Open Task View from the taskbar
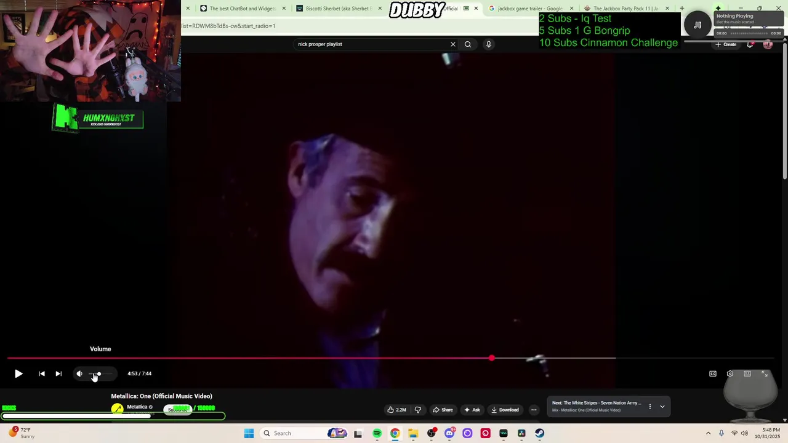 click(x=358, y=433)
